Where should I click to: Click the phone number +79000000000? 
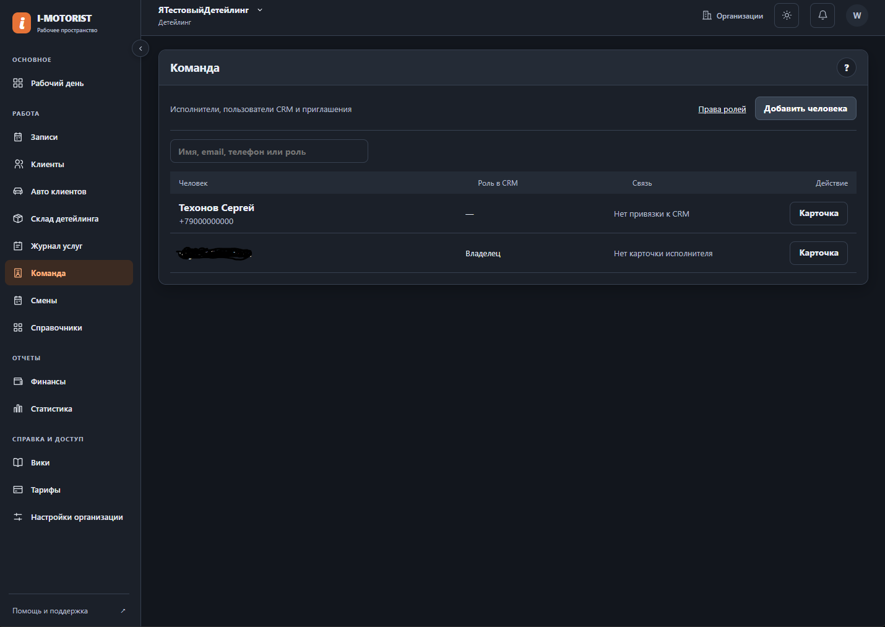206,222
